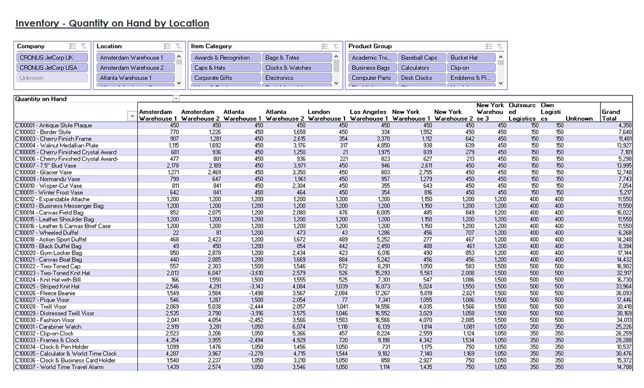Filter by Awards & Recognition category

pos(226,58)
